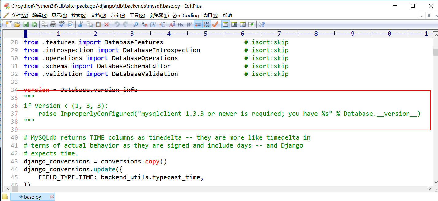Image resolution: width=438 pixels, height=201 pixels.
Task: Open Find with the magnifier icon
Action: pyautogui.click(x=135, y=24)
